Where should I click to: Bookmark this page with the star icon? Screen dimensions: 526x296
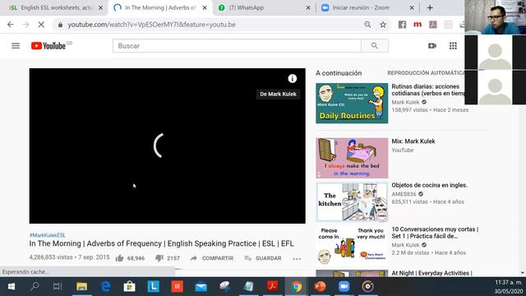click(383, 25)
